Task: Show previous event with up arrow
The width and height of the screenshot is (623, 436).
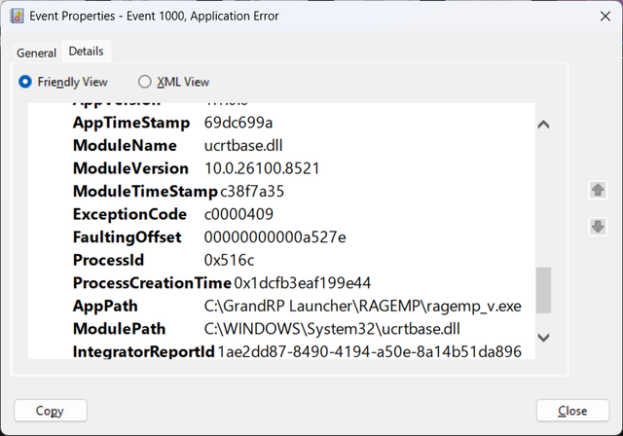Action: point(598,190)
